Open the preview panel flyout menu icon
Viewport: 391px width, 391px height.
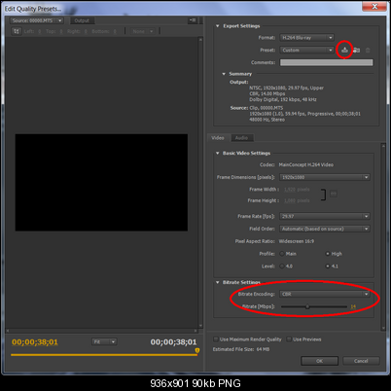click(193, 20)
